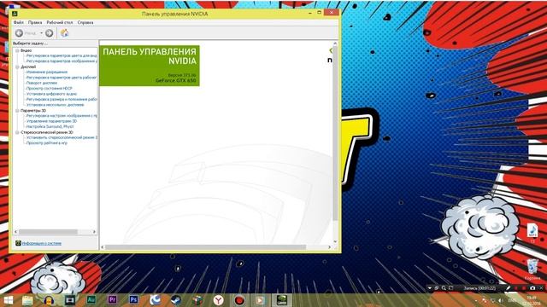Open the Правка menu
The height and width of the screenshot is (307, 547).
(35, 22)
